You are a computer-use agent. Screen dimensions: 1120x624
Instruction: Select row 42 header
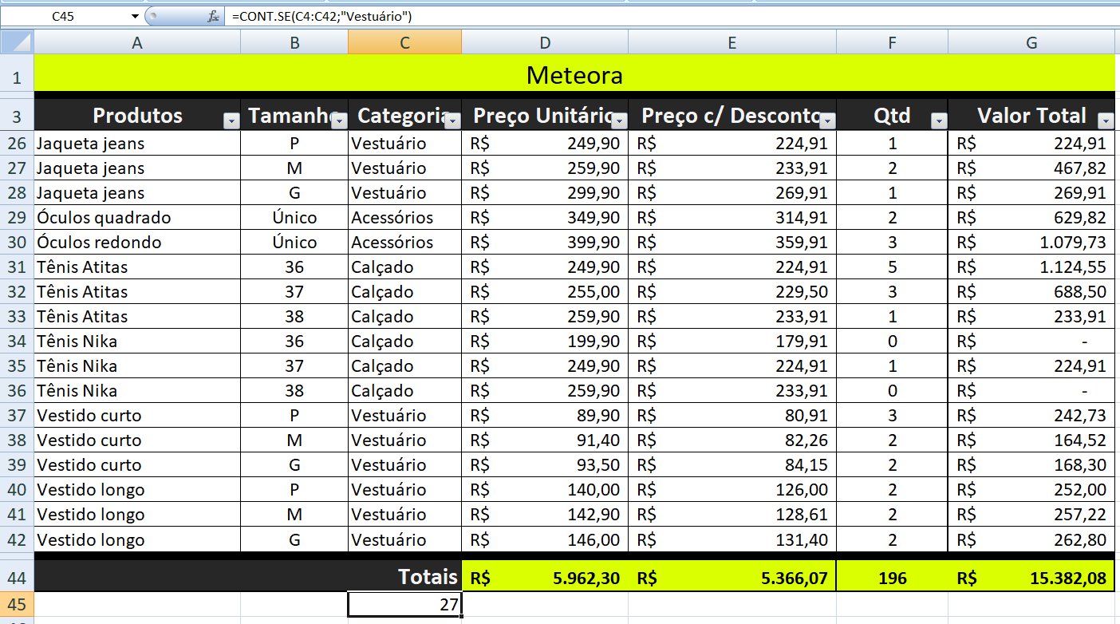pyautogui.click(x=17, y=539)
